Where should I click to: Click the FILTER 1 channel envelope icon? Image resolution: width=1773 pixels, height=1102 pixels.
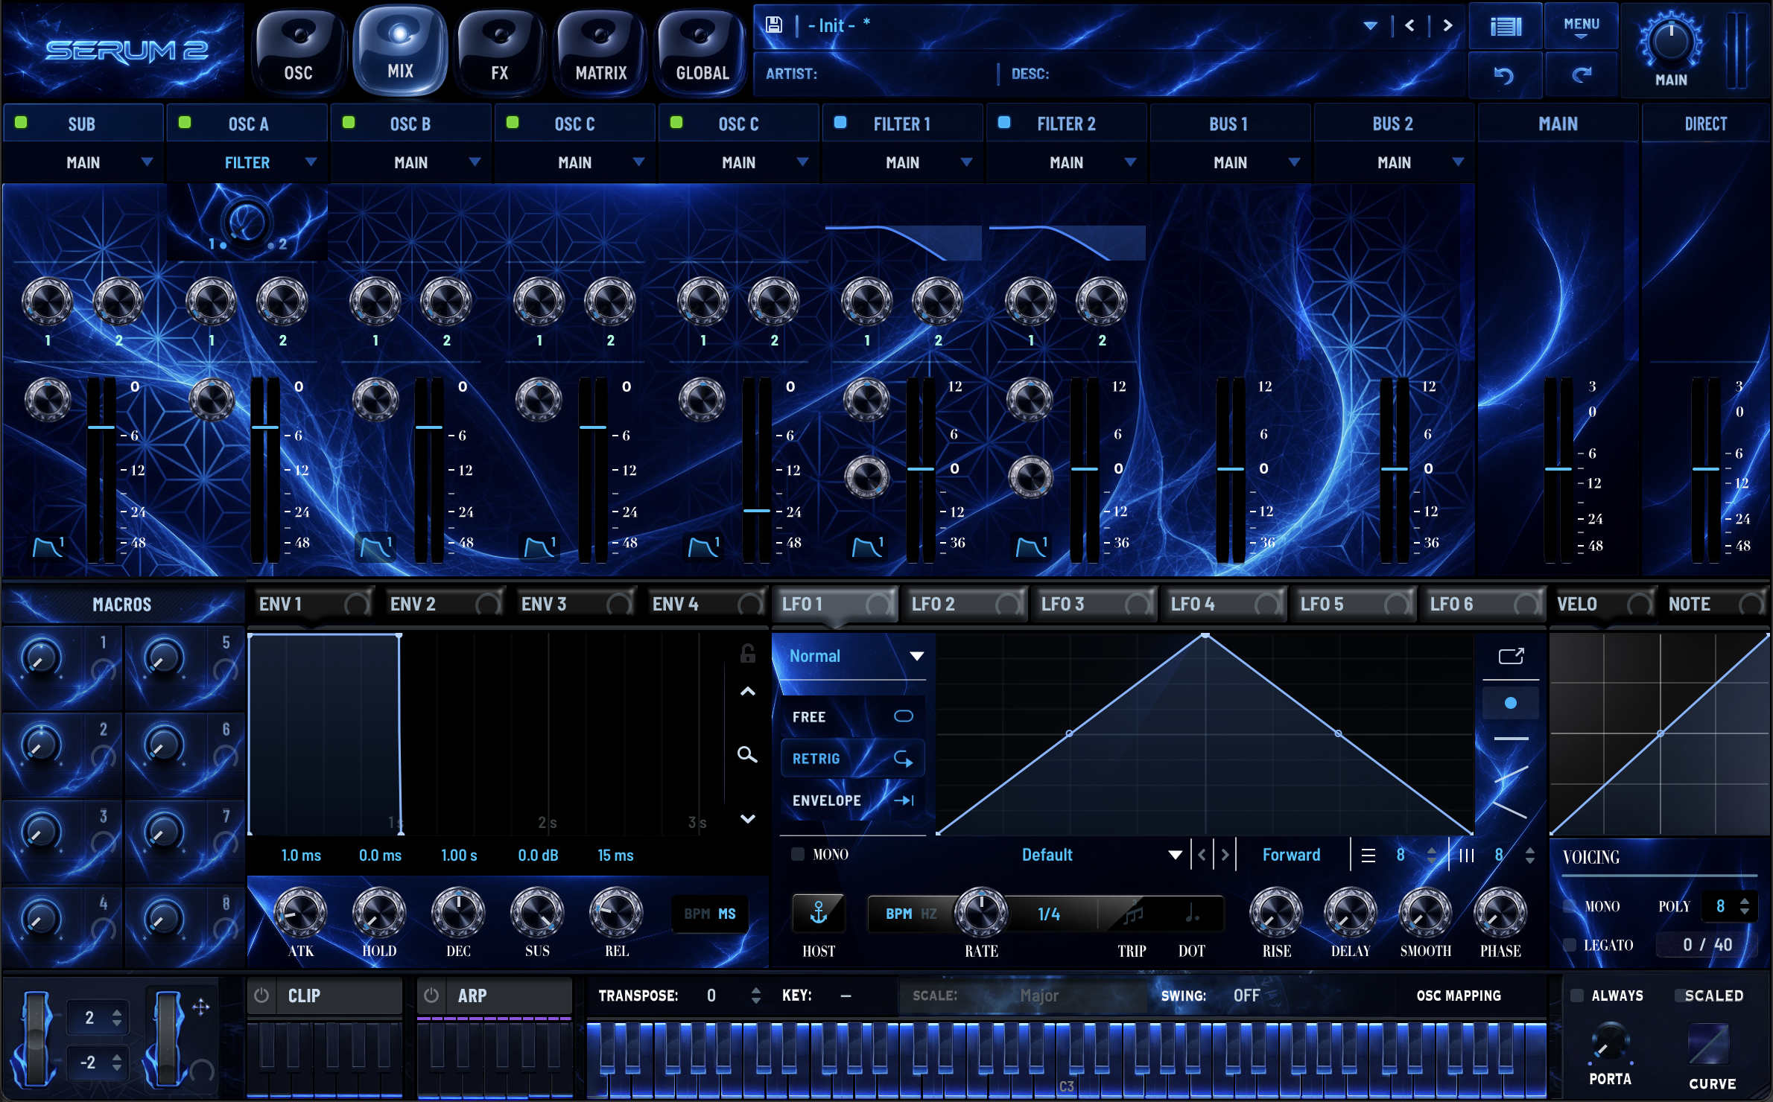(x=867, y=547)
